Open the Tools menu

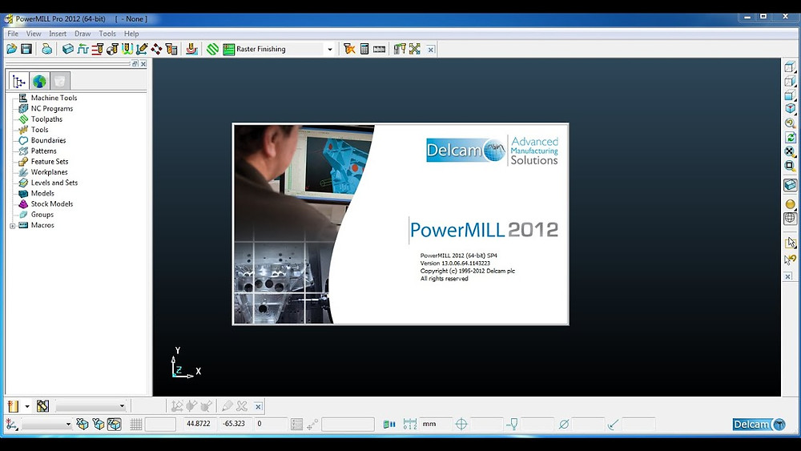tap(107, 34)
